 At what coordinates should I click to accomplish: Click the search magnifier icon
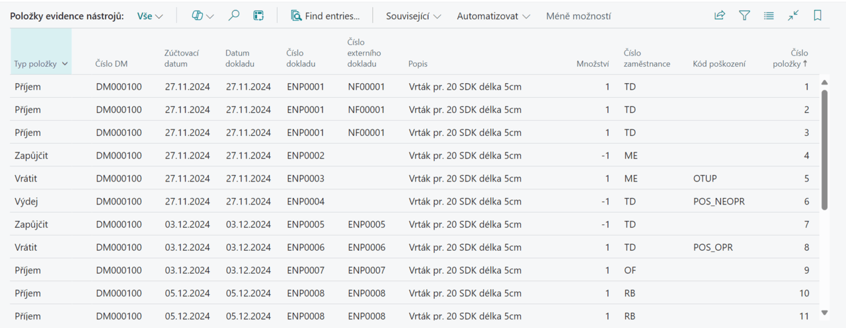233,16
